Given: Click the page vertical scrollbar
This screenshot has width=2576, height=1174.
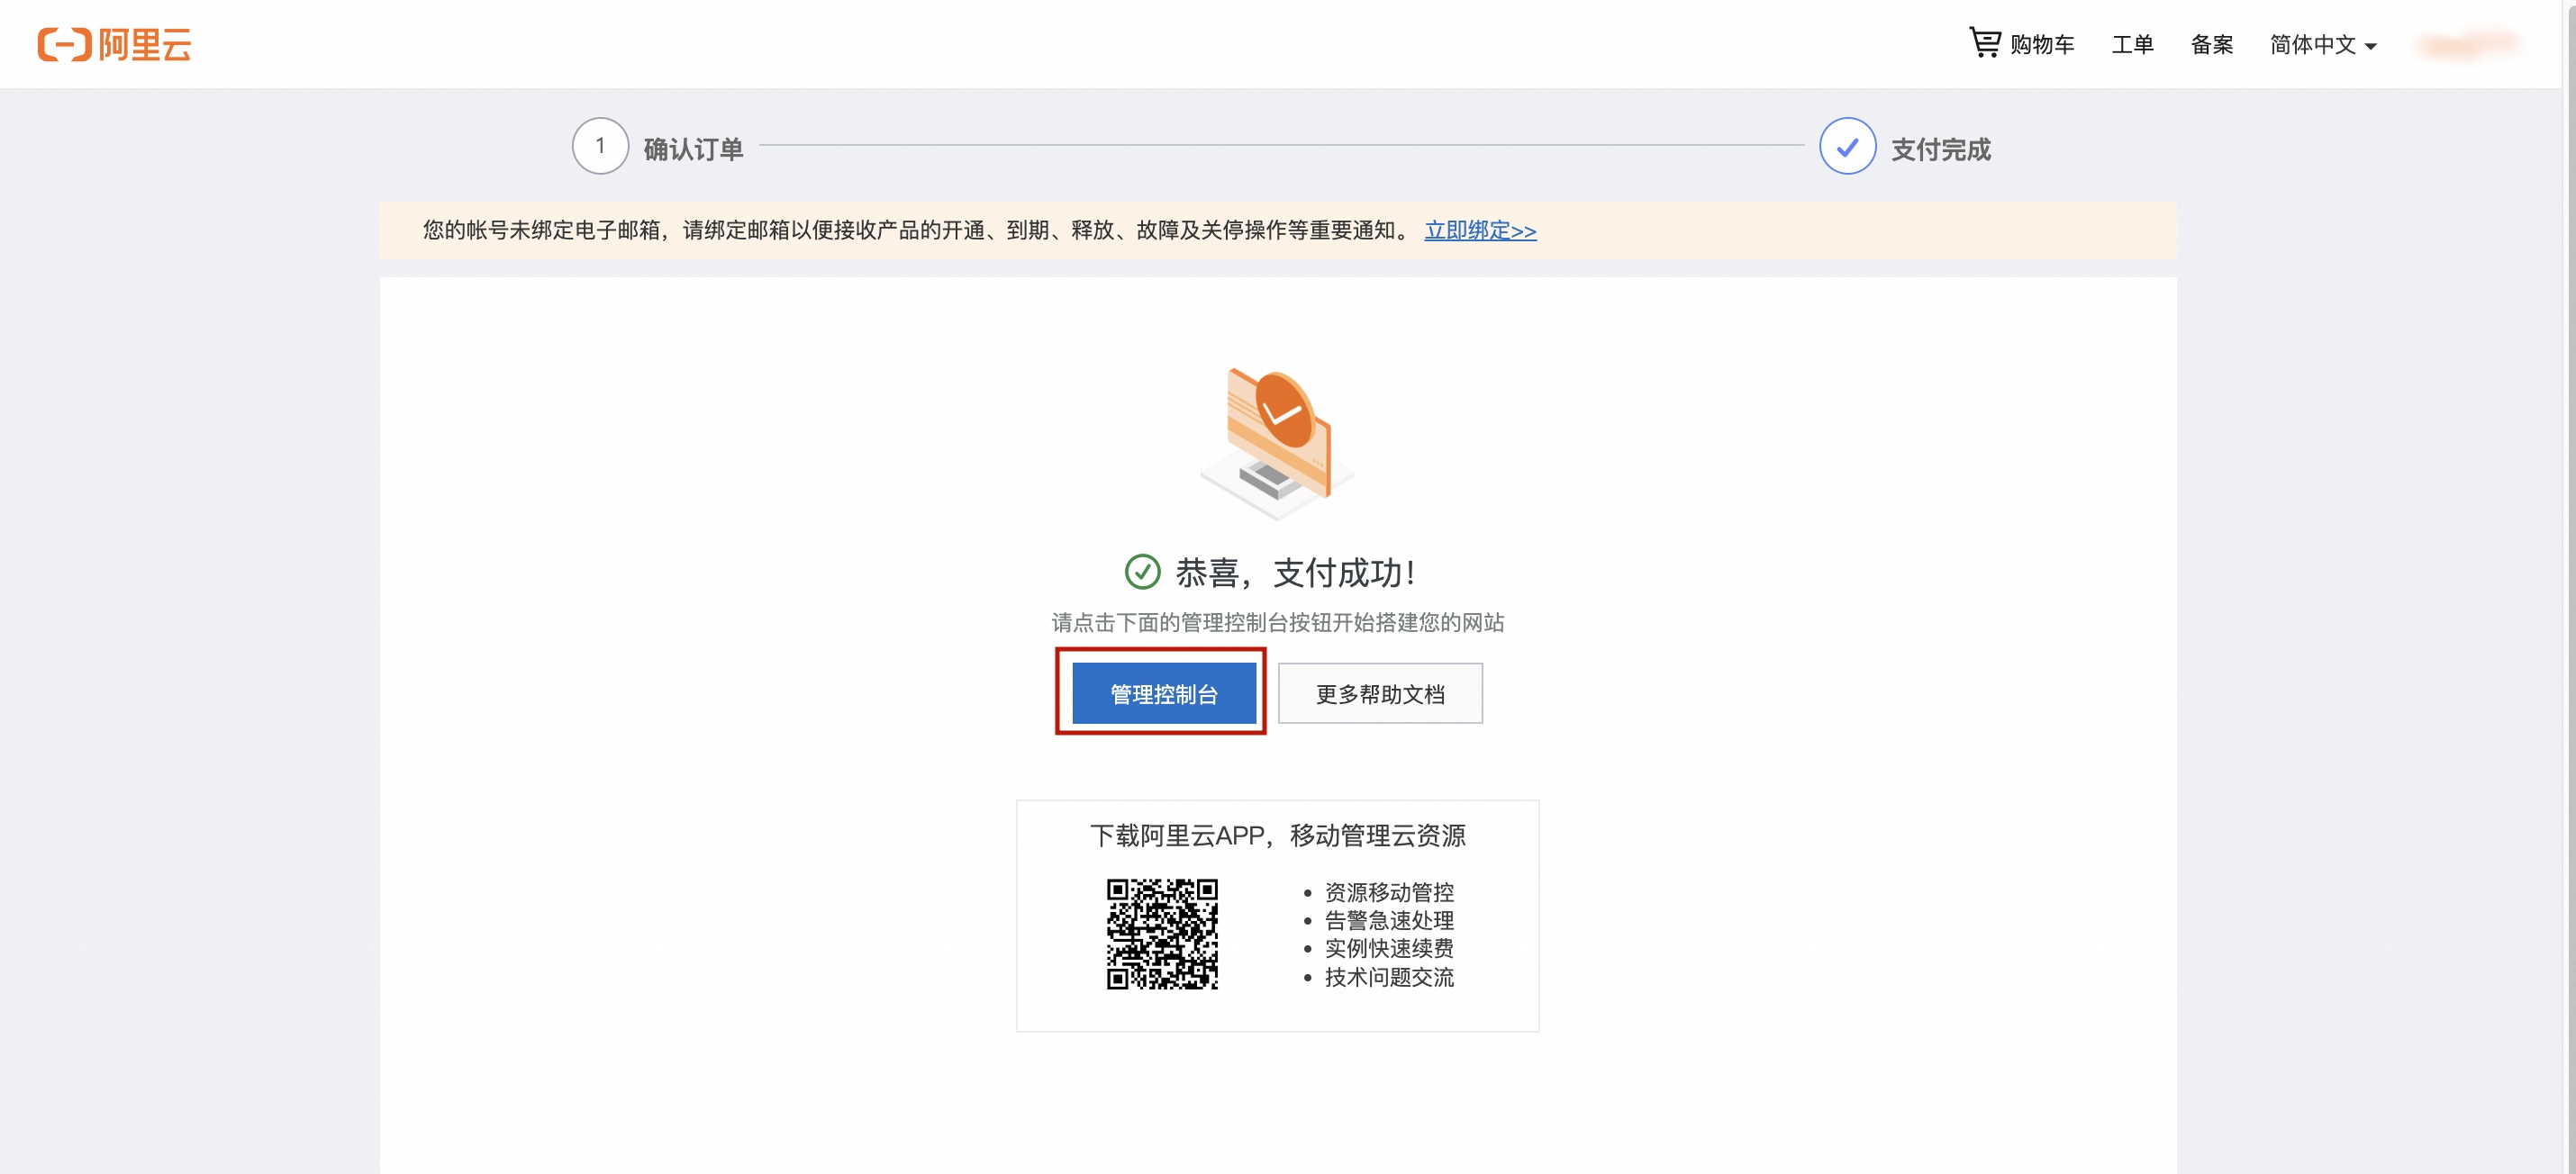Looking at the screenshot, I should 2569,586.
